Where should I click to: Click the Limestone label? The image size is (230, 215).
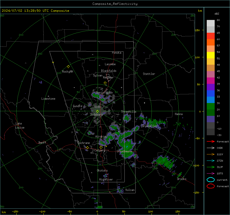click(x=48, y=99)
